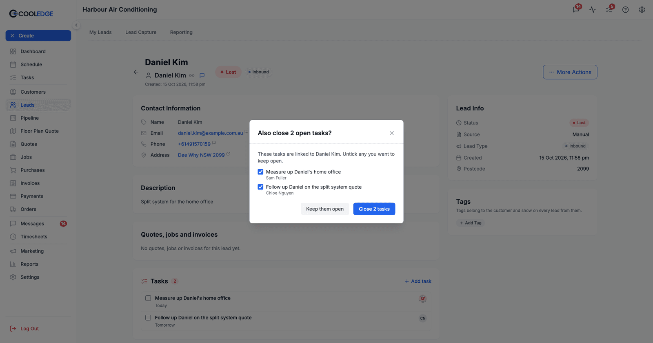653x343 pixels.
Task: Open the Dee Why NSW 2099 address link
Action: (201, 155)
